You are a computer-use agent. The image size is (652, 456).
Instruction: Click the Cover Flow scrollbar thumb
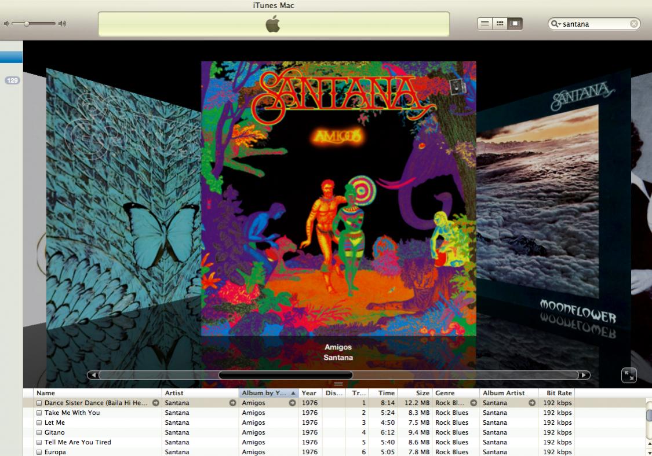pyautogui.click(x=286, y=375)
